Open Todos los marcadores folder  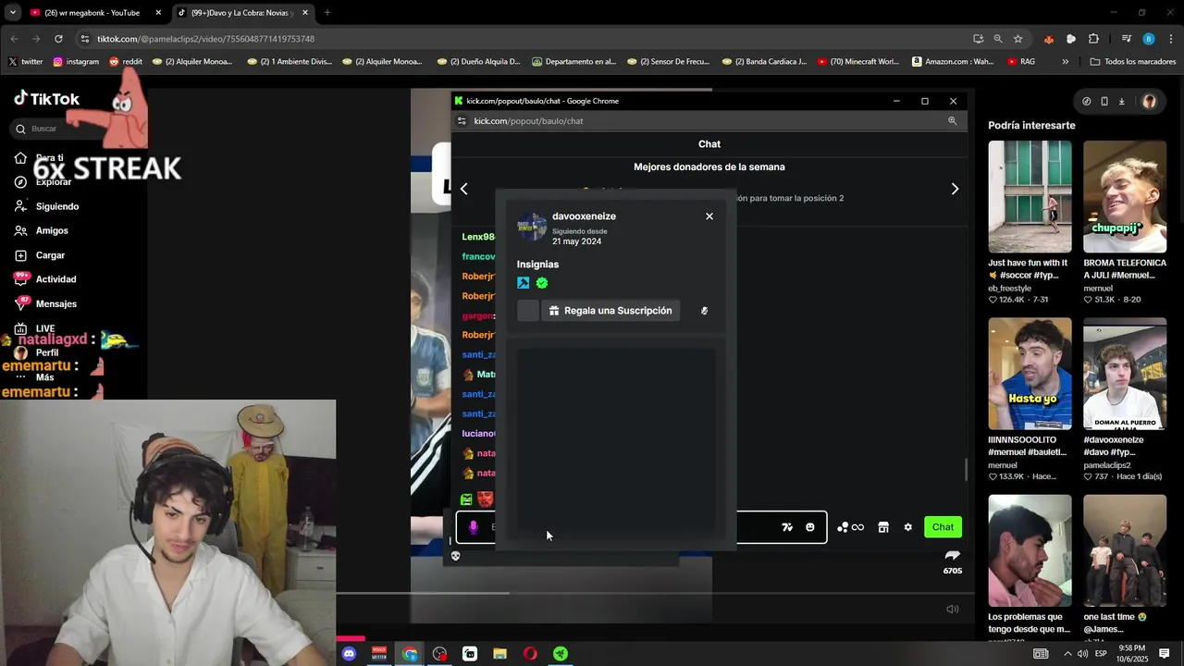point(1133,62)
